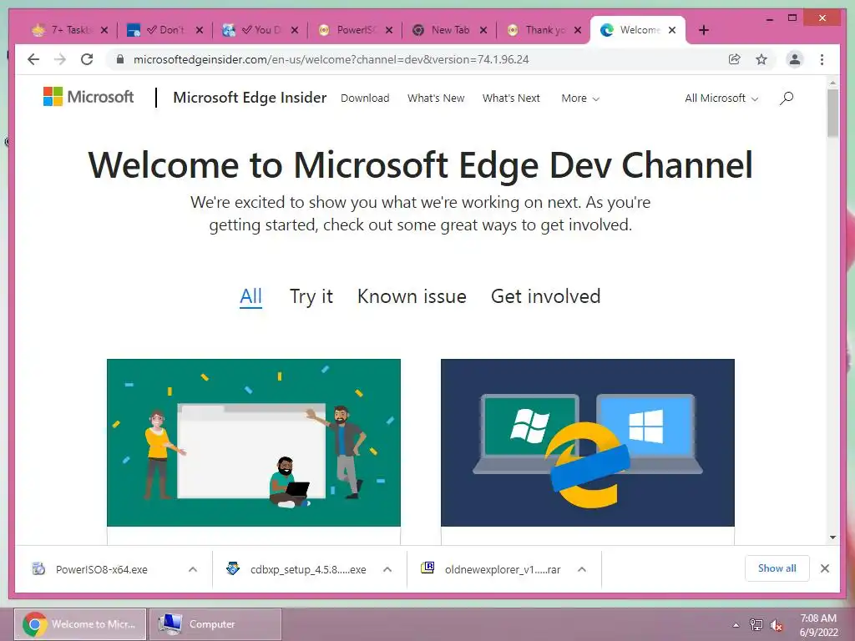Click the network tray icon
This screenshot has width=855, height=641.
756,624
